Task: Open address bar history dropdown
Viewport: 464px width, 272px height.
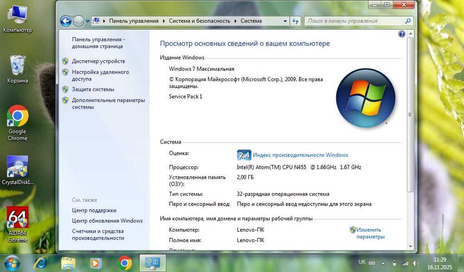Action: pos(285,21)
